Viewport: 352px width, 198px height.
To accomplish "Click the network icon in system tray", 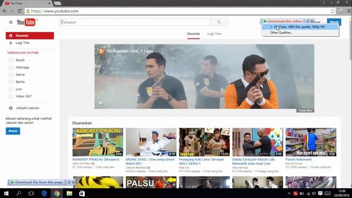I will coord(308,194).
